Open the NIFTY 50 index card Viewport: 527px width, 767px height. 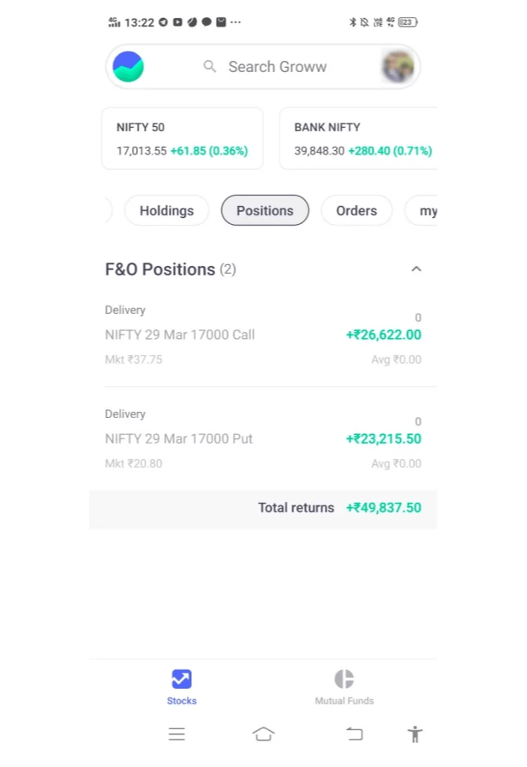pos(182,139)
